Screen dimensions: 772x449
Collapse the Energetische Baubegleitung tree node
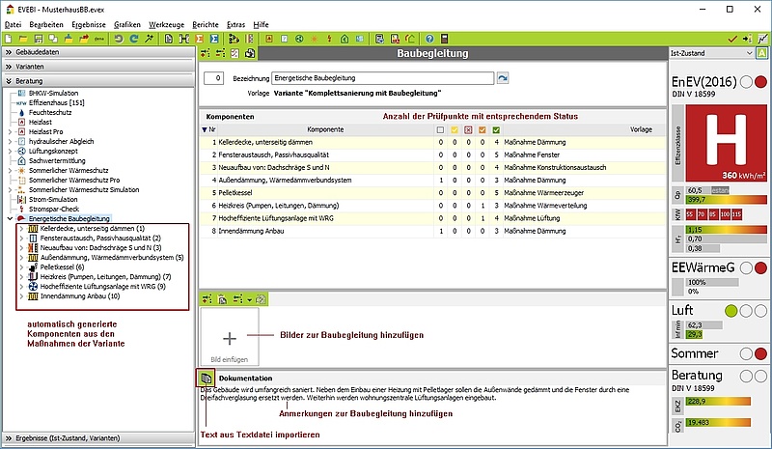coord(10,218)
